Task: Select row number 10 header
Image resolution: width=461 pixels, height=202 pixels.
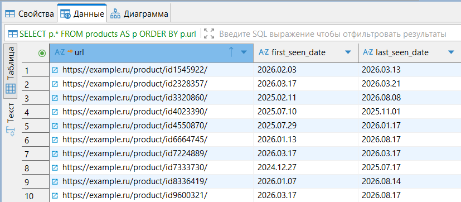Action: (x=35, y=195)
